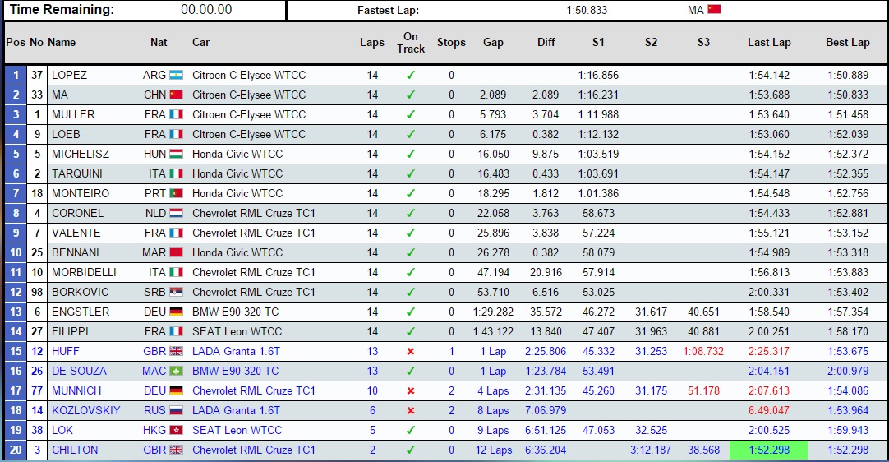Screen dimensions: 889x462
Task: Click the green on-track checkmark for CHILTON
Action: 411,450
